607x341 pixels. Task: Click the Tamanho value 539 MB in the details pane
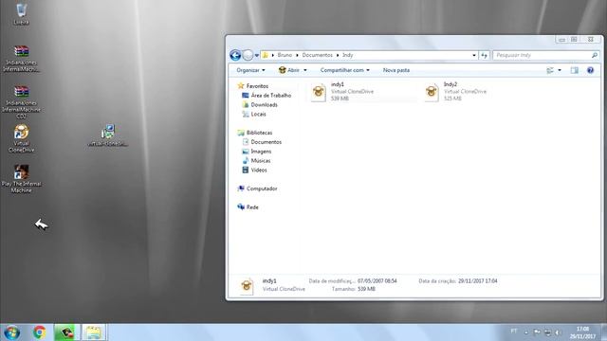tap(366, 289)
